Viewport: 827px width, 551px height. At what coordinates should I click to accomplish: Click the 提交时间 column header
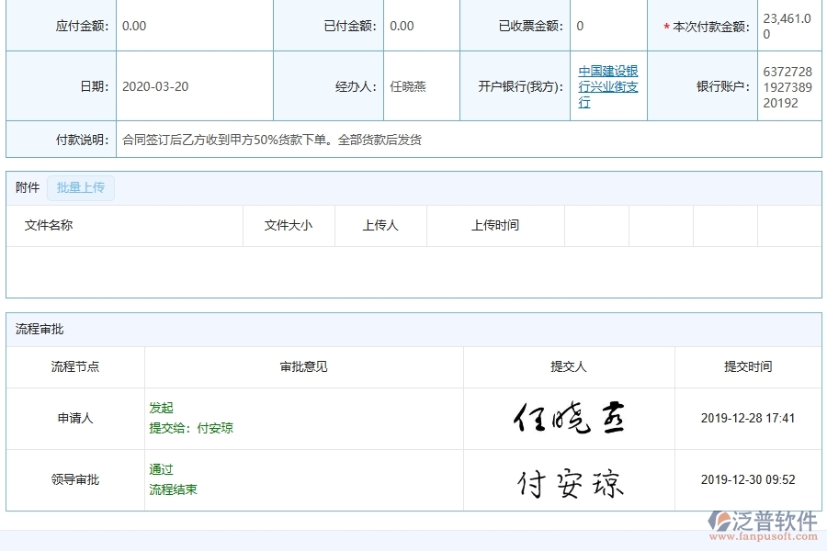(x=748, y=366)
